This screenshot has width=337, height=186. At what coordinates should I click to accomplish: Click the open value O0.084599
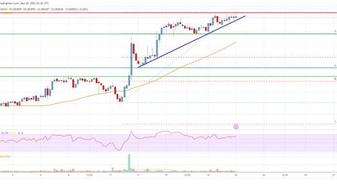pos(15,9)
